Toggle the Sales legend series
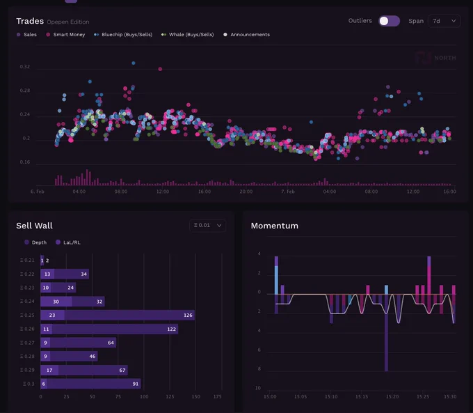The image size is (473, 413). point(26,34)
